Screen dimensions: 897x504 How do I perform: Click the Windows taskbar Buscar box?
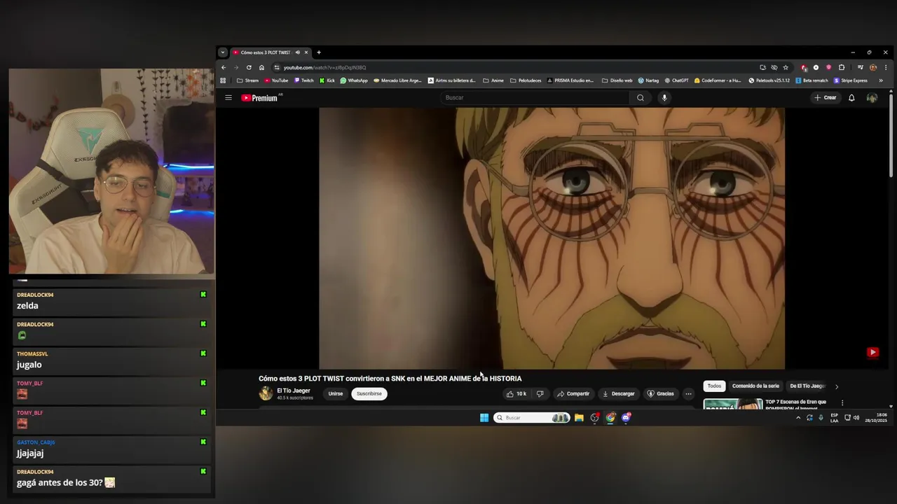click(x=532, y=418)
